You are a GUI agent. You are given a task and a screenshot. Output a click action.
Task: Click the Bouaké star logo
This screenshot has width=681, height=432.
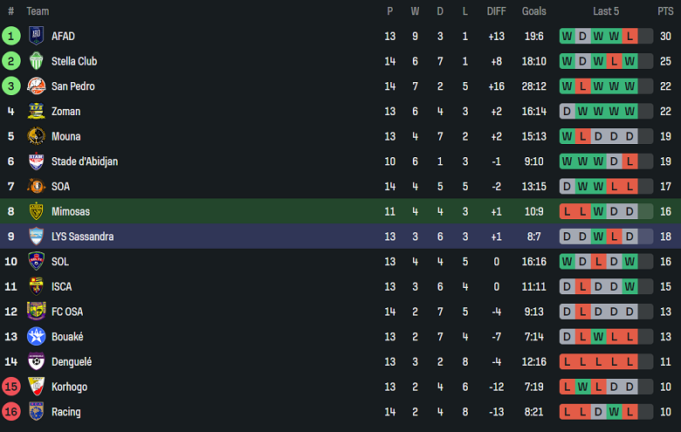coord(36,337)
